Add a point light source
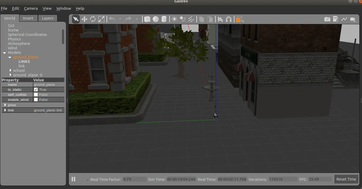 (x=174, y=19)
